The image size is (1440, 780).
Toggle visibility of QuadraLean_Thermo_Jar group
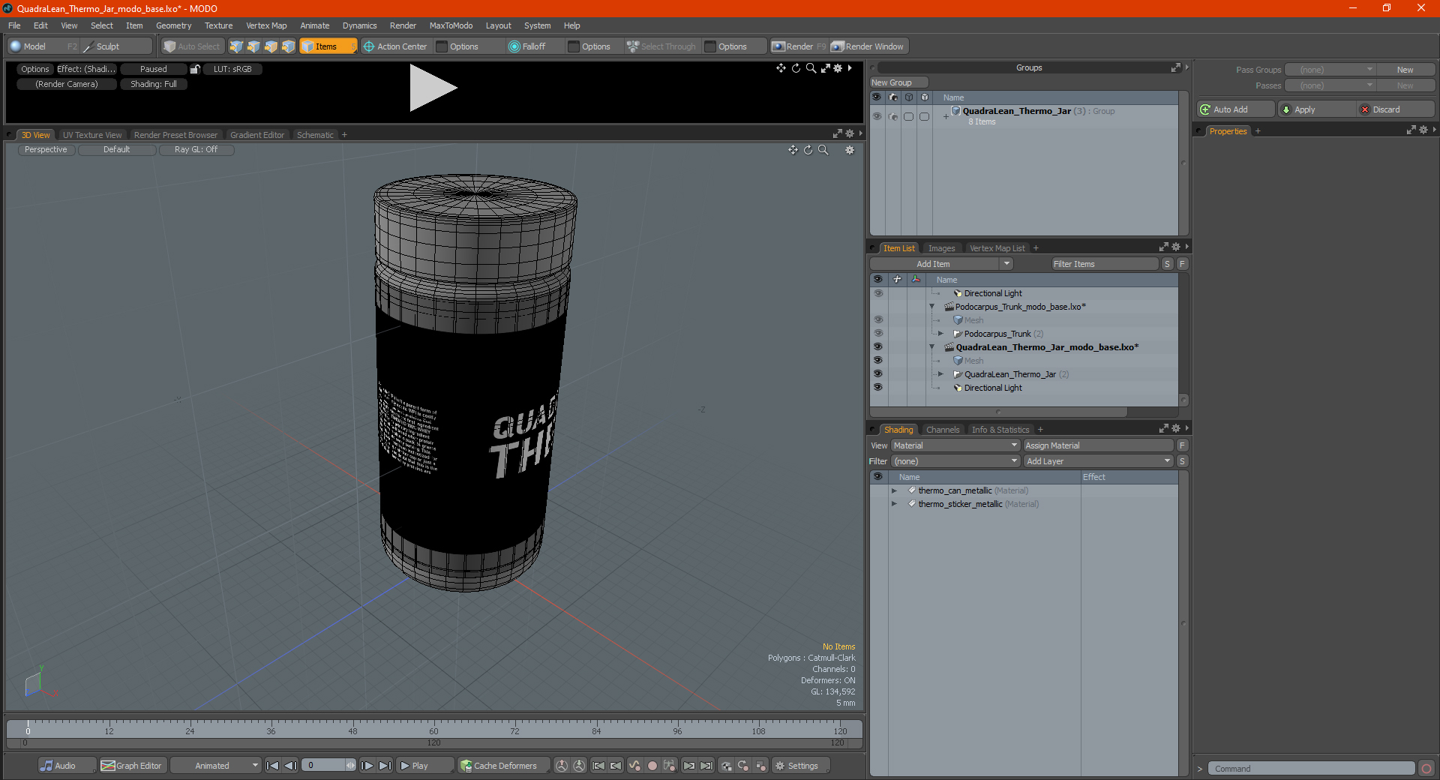click(877, 116)
